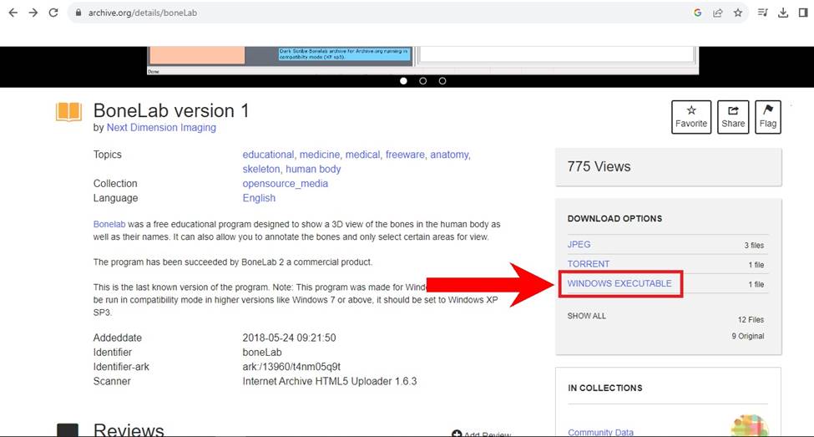Click the ark:/13960/t4nm05q9t value
The image size is (814, 437).
click(291, 367)
